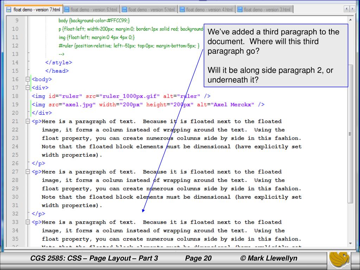Viewport: 360px width, 270px height.
Task: Collapse the div fold on line 17
Action: (x=28, y=88)
